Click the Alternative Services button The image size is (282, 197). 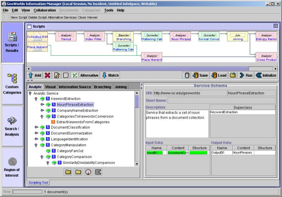click(62, 18)
